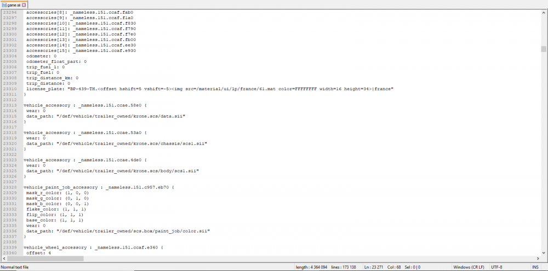Click the save-state icon on game.sii tab
548x271 pixels.
point(4,4)
